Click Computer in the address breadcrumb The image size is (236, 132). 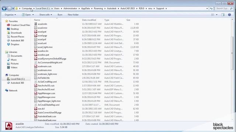(x=27, y=8)
